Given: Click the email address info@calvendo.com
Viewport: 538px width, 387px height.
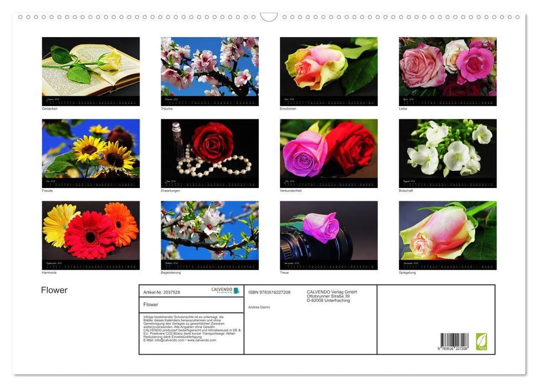Looking at the screenshot, I should point(169,341).
